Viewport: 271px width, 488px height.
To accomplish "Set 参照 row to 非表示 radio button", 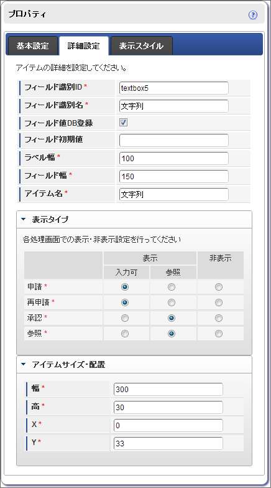I will (219, 334).
